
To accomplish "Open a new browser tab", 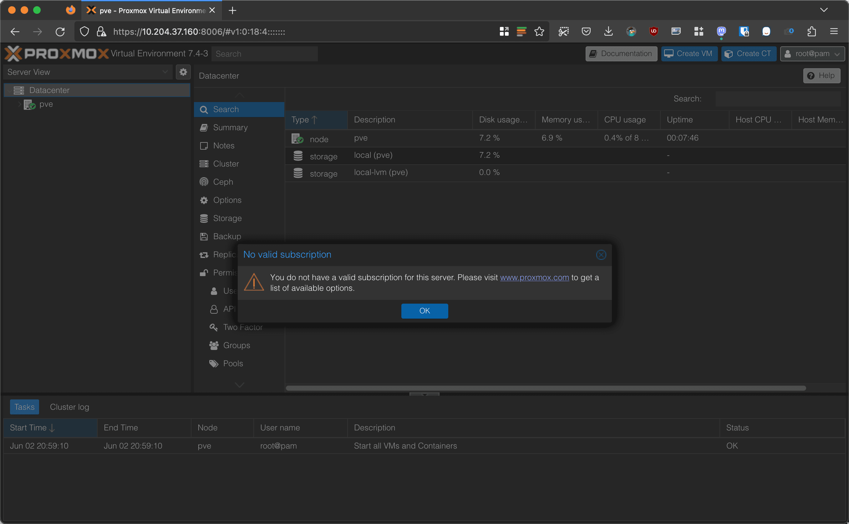I will tap(232, 10).
